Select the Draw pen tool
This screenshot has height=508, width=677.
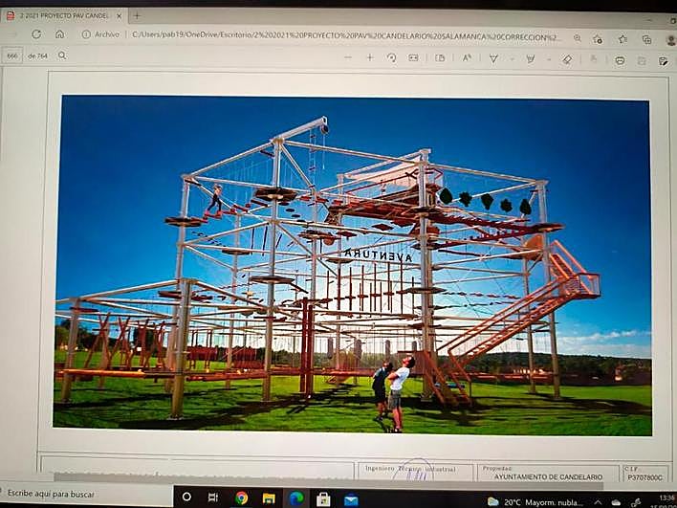tap(493, 58)
